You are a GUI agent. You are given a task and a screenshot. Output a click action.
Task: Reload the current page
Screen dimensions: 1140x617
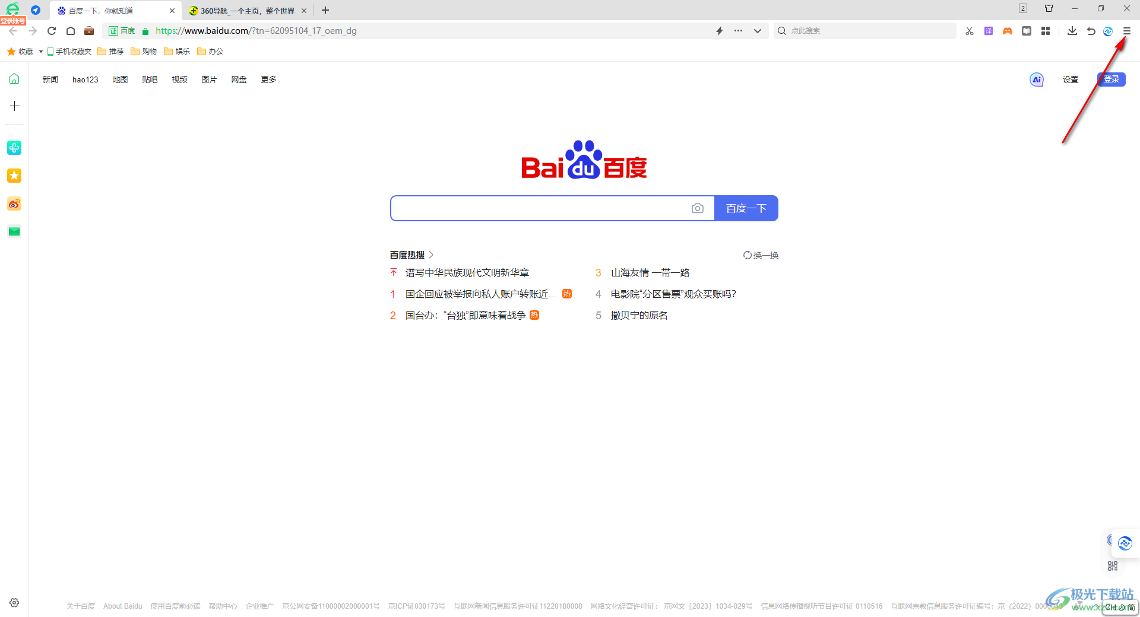click(52, 31)
